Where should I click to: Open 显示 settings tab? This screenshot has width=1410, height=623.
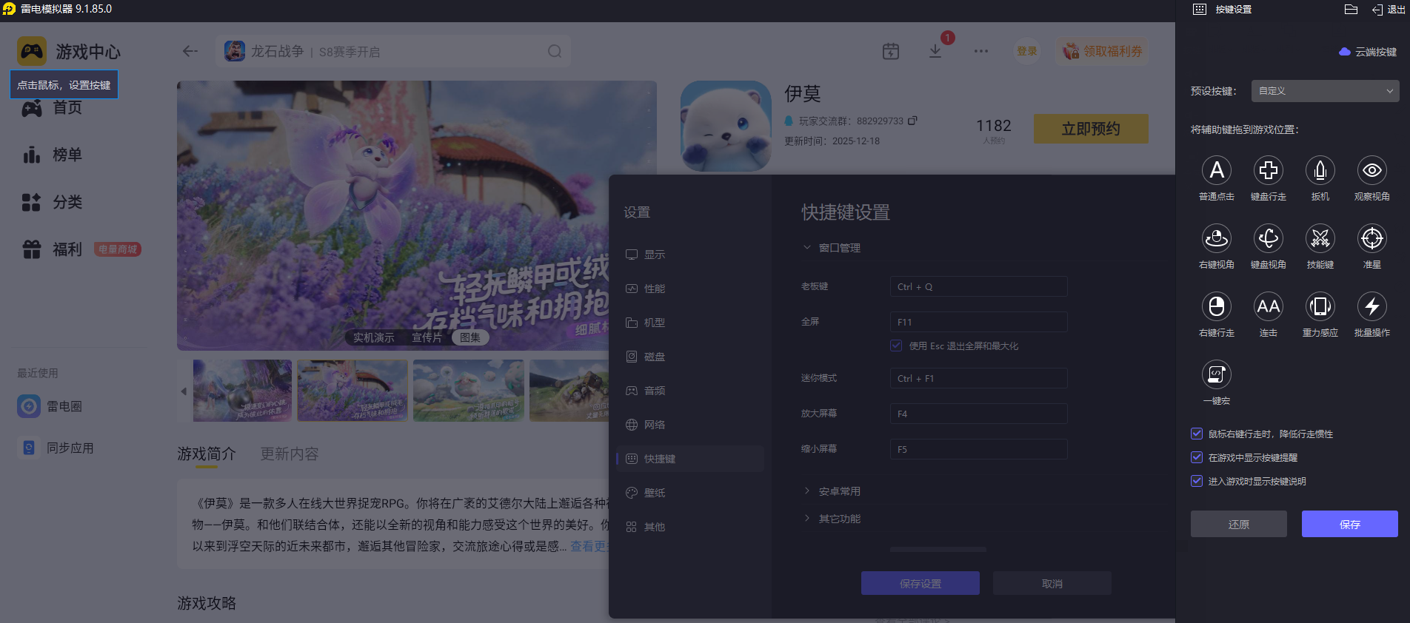pyautogui.click(x=690, y=255)
